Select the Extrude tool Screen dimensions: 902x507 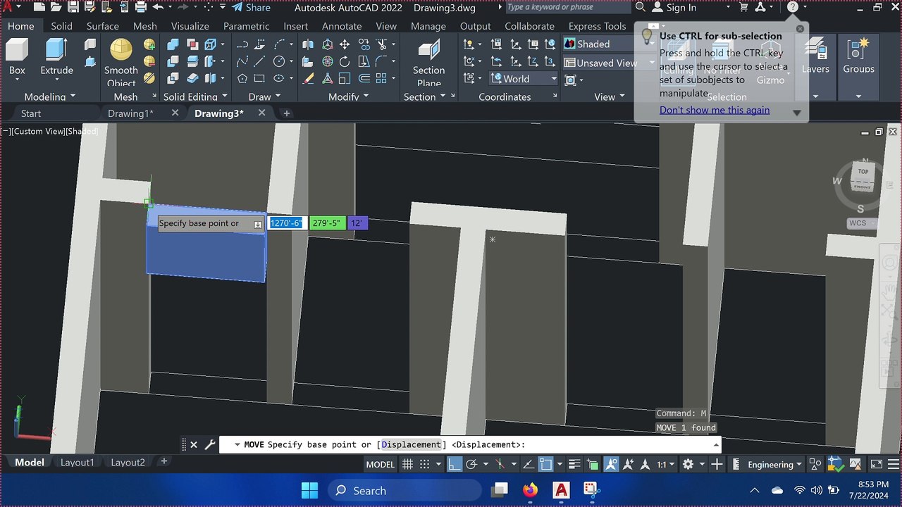point(56,56)
